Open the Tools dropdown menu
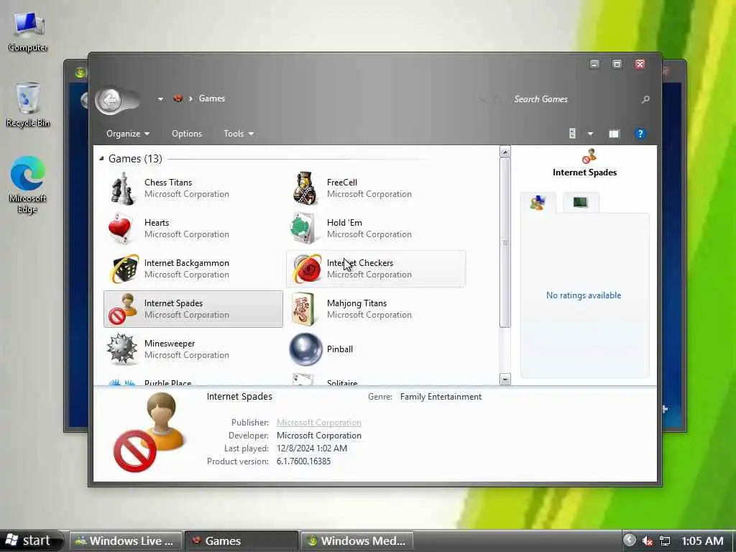The height and width of the screenshot is (552, 736). coord(239,134)
